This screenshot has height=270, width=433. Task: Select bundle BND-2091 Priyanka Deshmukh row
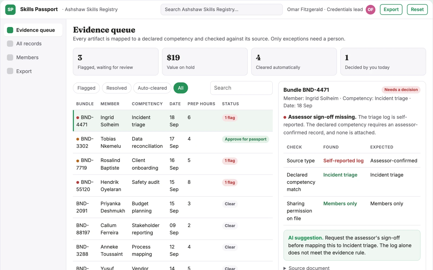pos(173,207)
